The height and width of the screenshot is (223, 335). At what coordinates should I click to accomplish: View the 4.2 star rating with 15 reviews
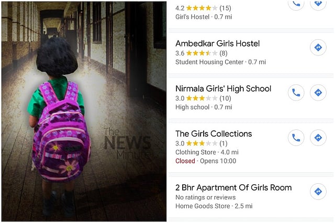point(203,8)
